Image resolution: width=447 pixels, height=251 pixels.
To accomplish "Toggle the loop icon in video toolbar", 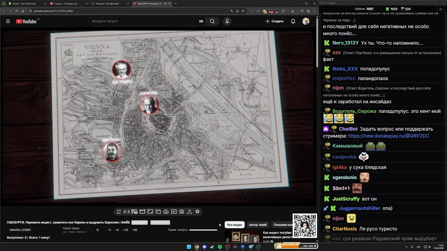I will [119, 212].
